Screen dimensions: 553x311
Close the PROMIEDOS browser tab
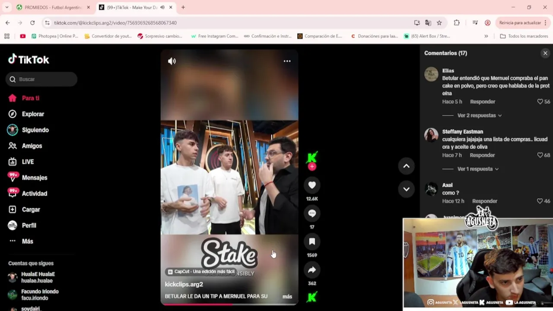[88, 7]
